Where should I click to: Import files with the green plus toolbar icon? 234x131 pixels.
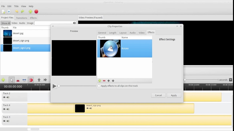coord(30,11)
